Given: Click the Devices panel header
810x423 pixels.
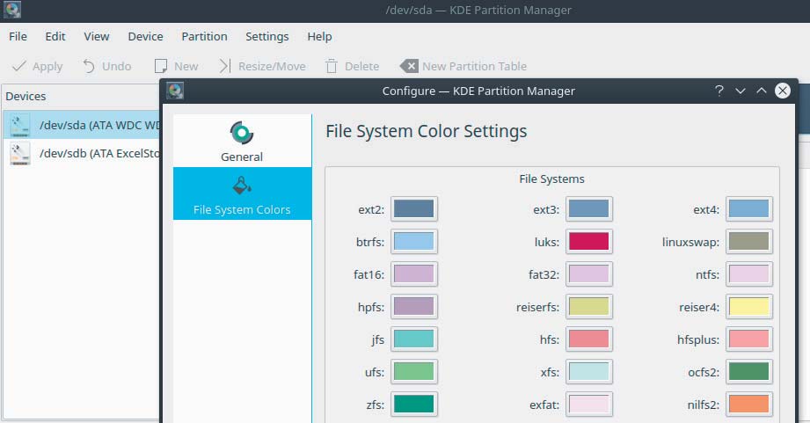Looking at the screenshot, I should [x=26, y=96].
